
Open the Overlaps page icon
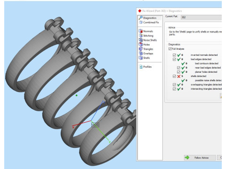(x=141, y=54)
